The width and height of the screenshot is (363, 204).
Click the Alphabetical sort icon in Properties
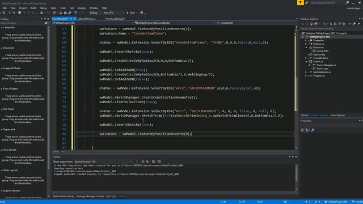click(307, 130)
